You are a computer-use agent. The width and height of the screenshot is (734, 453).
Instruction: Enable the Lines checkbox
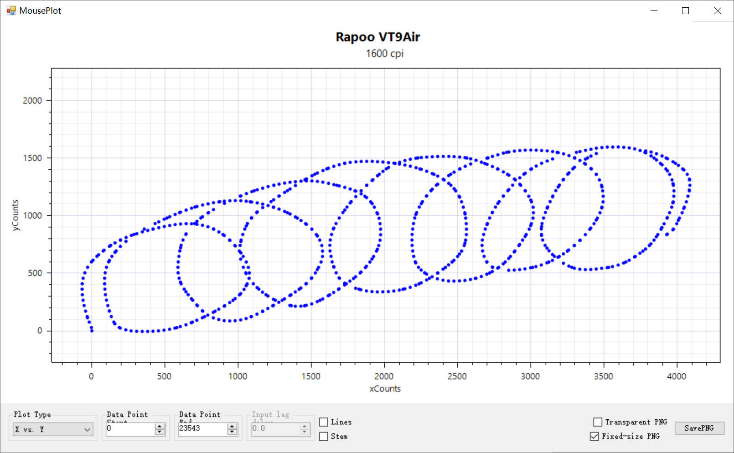(x=324, y=422)
